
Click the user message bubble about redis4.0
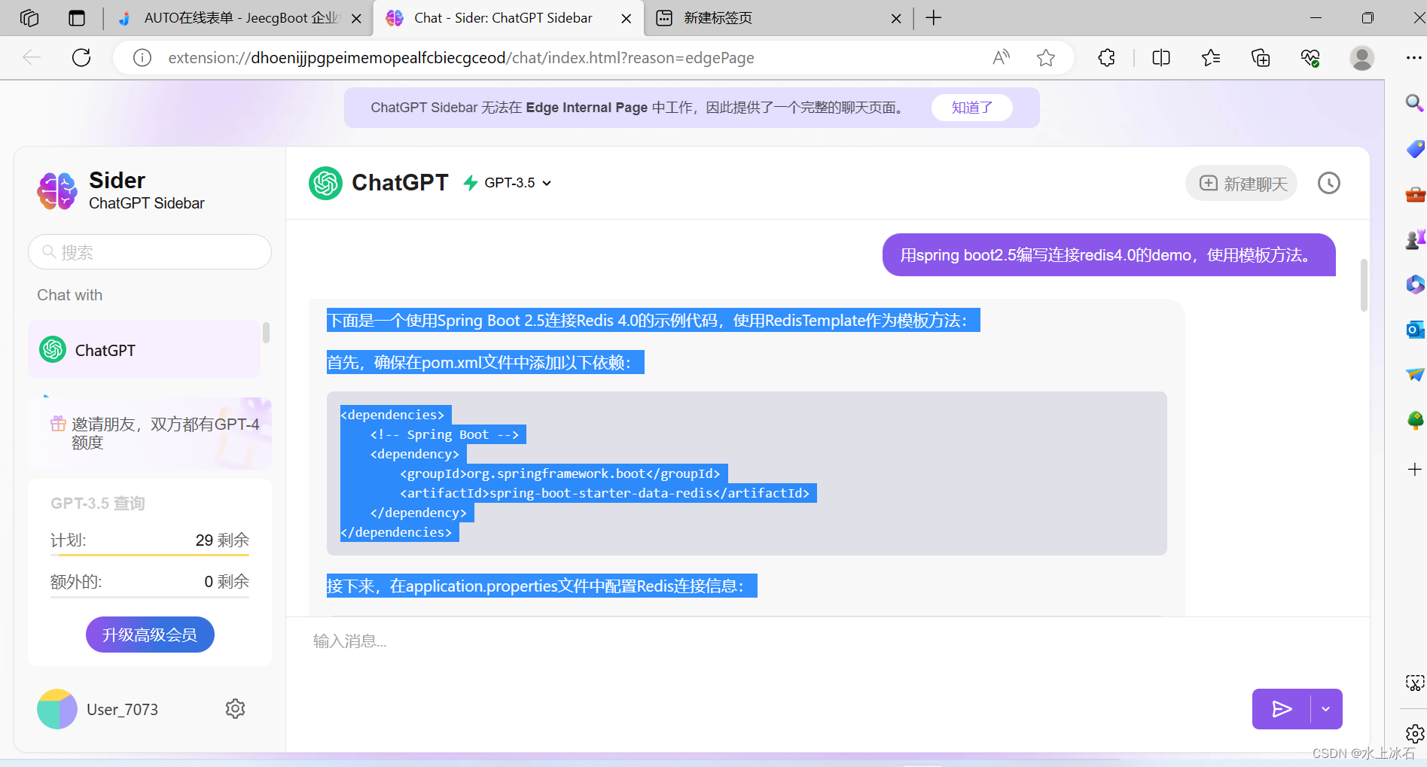[1108, 255]
